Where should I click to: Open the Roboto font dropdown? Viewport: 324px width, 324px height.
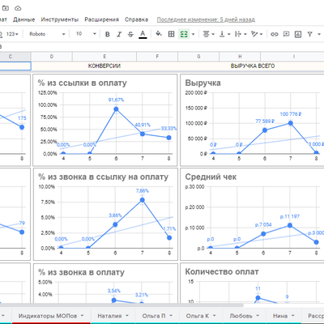click(x=47, y=34)
